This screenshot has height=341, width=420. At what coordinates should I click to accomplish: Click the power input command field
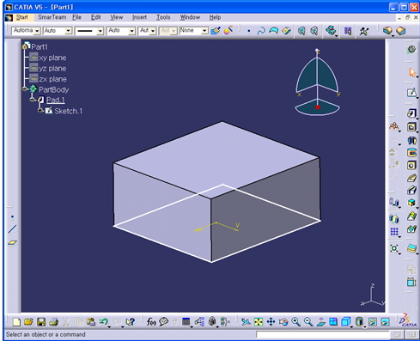coord(323,334)
